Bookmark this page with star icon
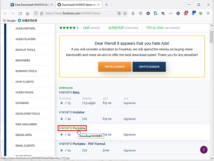Screen dimensions: 214x161 [125, 13]
